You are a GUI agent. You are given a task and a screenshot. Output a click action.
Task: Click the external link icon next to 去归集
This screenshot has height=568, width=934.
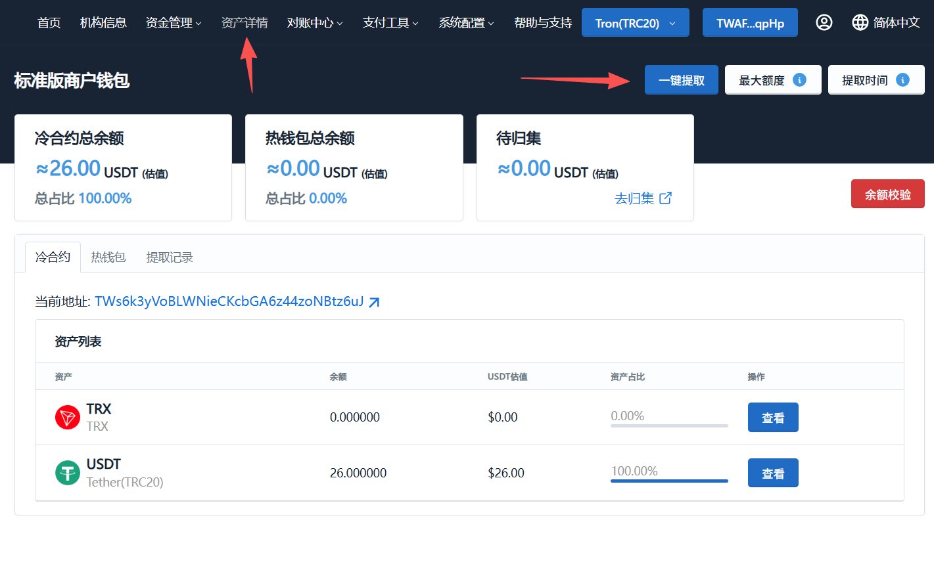point(666,198)
